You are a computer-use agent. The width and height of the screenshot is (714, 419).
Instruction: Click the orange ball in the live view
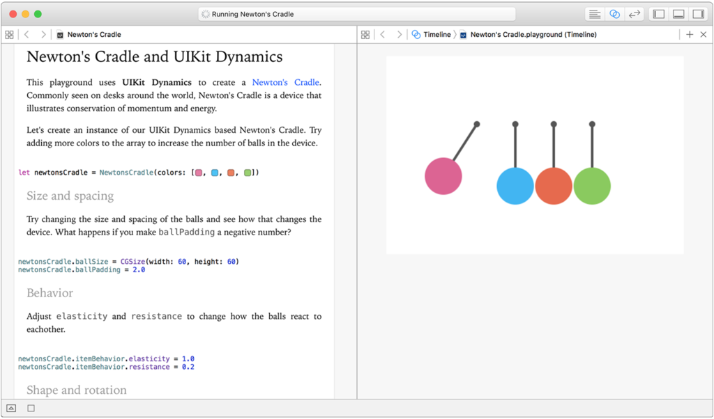coord(553,186)
